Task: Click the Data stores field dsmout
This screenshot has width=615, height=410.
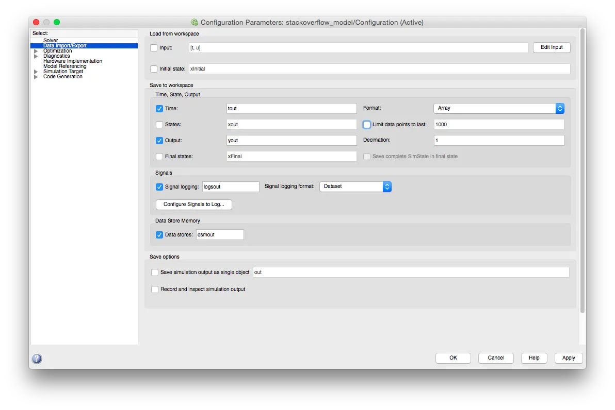Action: click(220, 235)
